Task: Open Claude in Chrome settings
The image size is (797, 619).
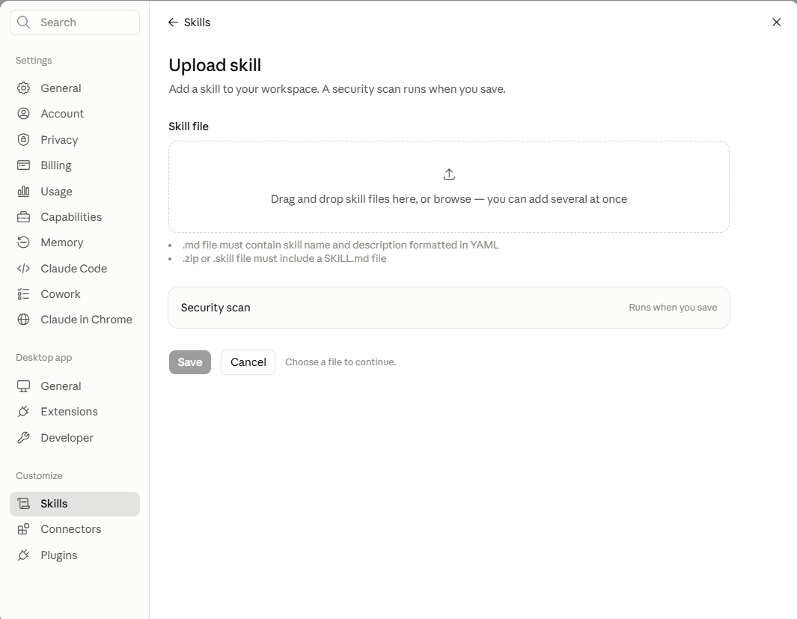Action: (x=75, y=319)
